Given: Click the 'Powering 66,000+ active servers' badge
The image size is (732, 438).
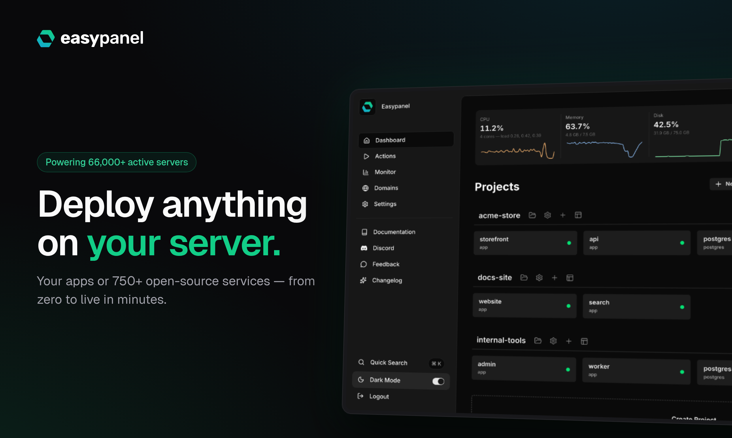Looking at the screenshot, I should pyautogui.click(x=117, y=162).
